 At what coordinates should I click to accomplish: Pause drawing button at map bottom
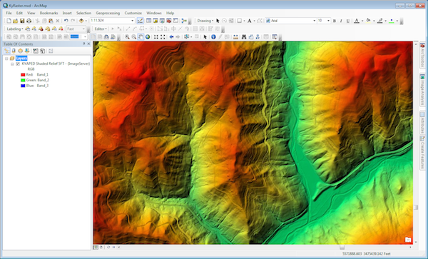(x=114, y=248)
